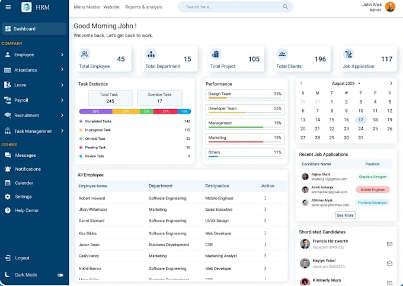Select August 24 on the calendar
Screen dimensions: 403x286
(360, 129)
